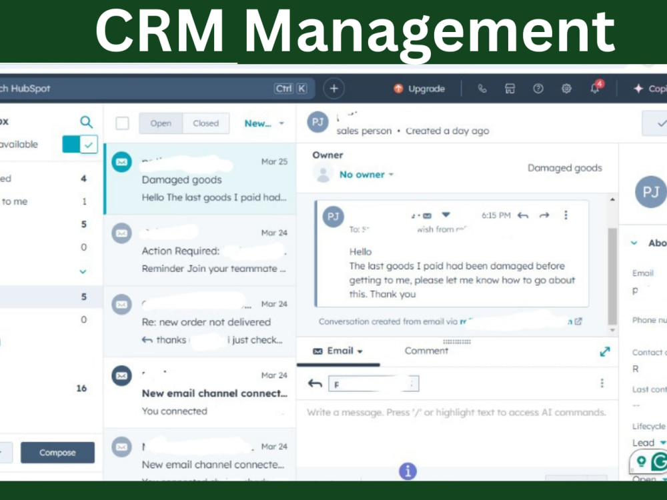Reply using the arrow in message header
667x500 pixels.
click(523, 215)
